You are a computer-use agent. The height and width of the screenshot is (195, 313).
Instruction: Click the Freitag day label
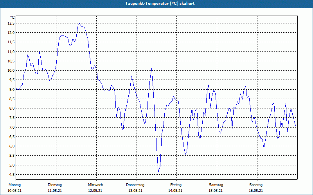tap(176, 185)
